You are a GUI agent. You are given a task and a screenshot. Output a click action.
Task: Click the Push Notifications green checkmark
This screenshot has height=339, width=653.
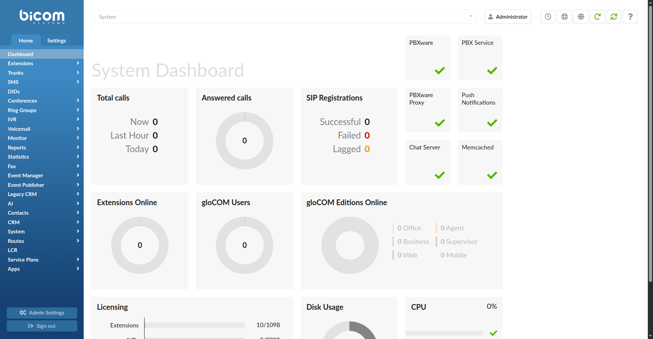pos(492,123)
